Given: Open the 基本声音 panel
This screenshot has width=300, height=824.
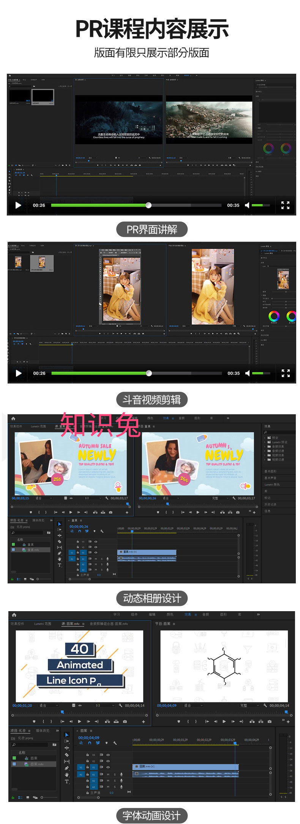Looking at the screenshot, I should pyautogui.click(x=270, y=478).
